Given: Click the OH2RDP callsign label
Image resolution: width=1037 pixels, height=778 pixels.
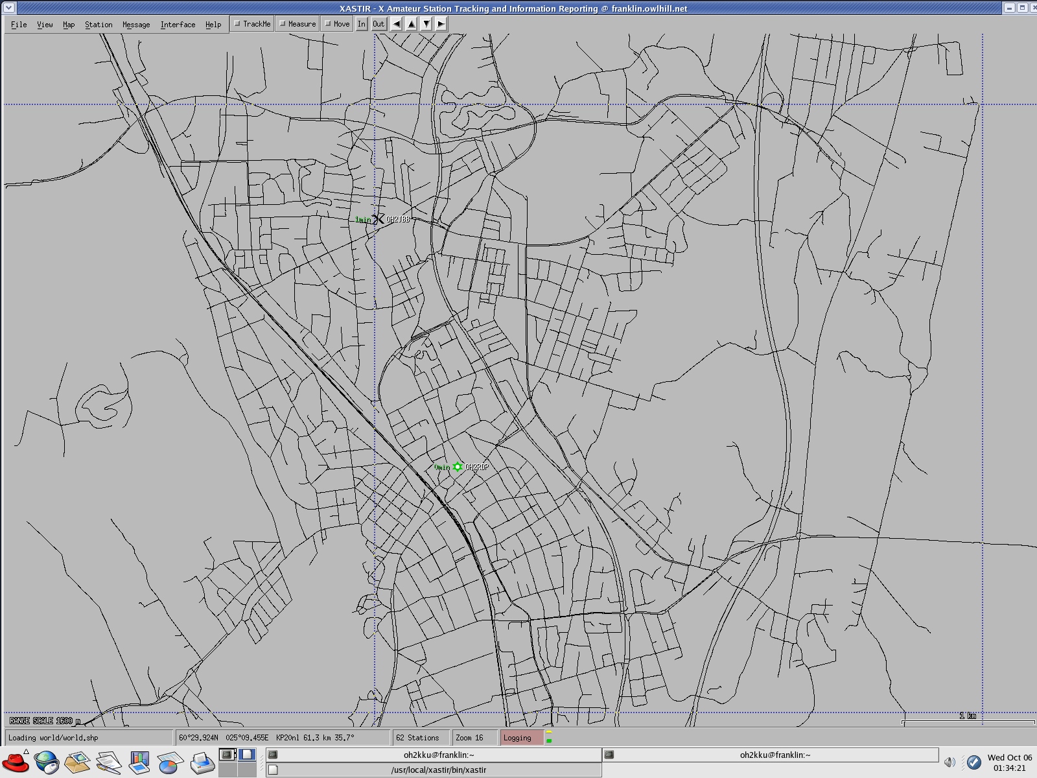Looking at the screenshot, I should pos(477,467).
